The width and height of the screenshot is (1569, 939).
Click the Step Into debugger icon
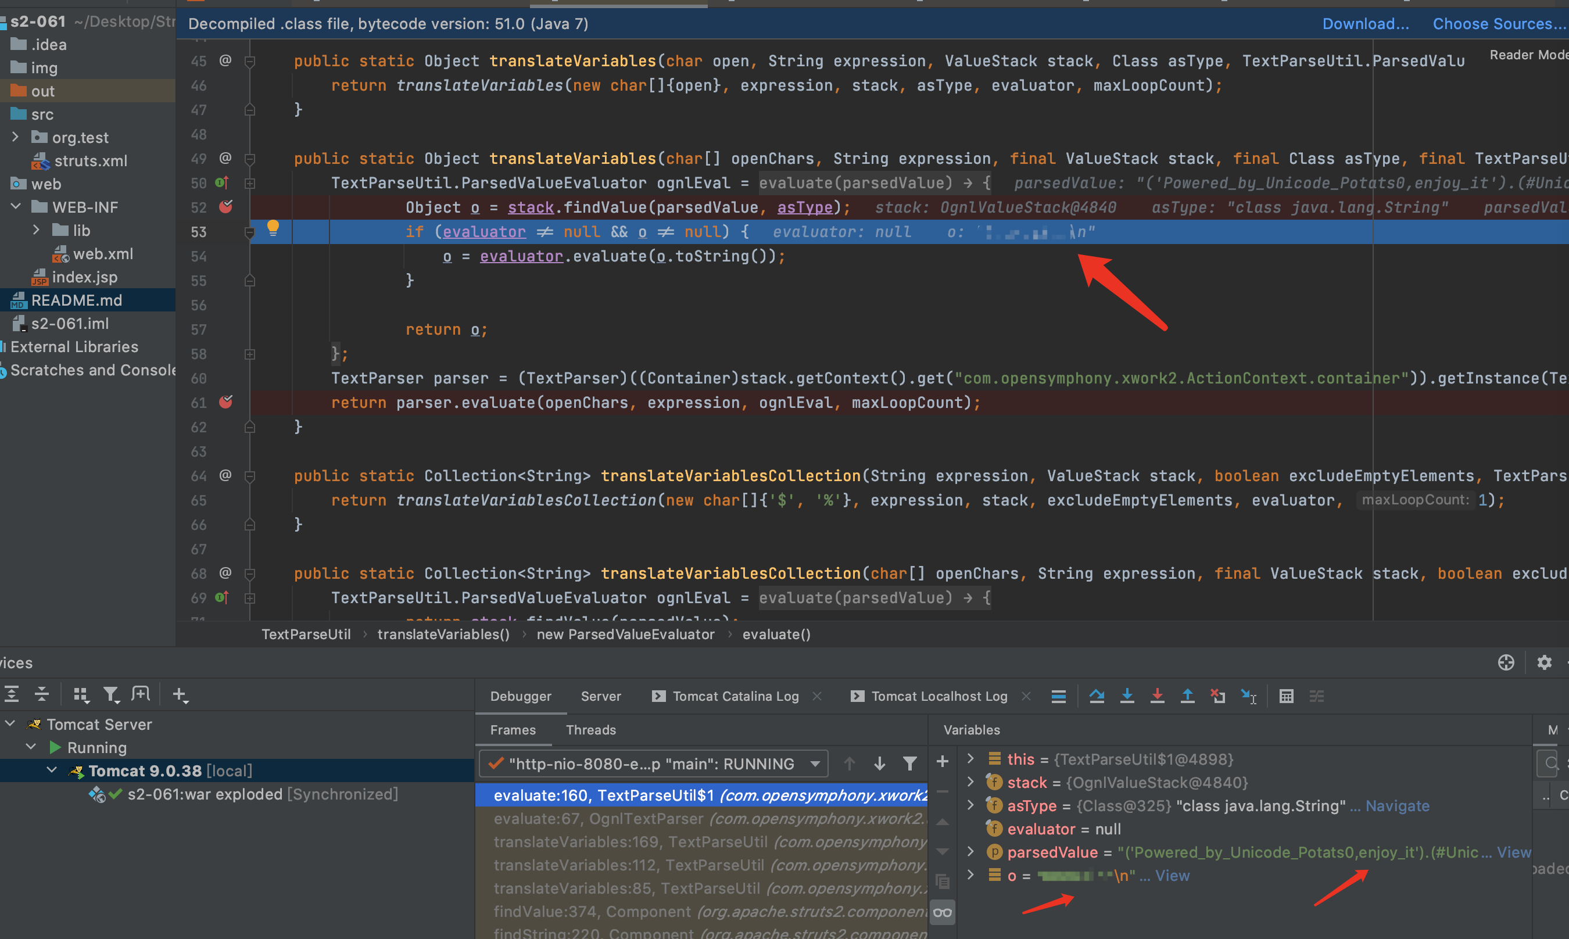pos(1127,696)
